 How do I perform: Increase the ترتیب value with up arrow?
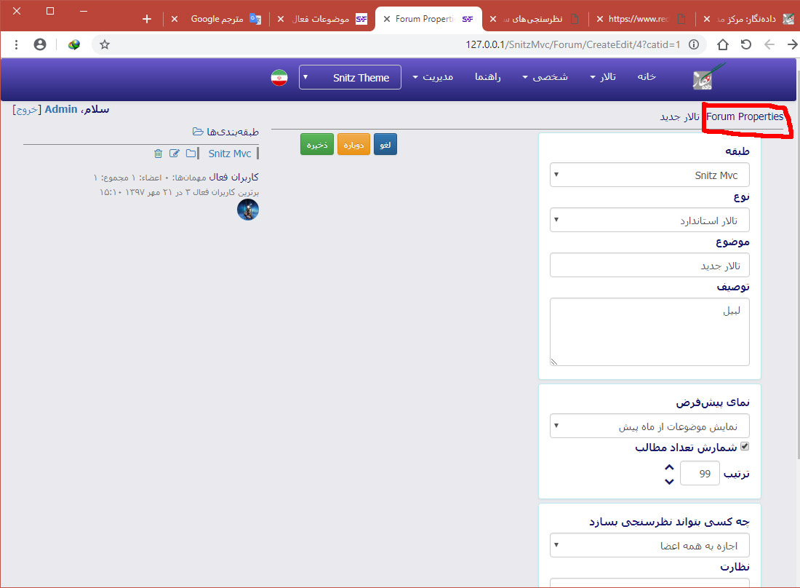669,468
